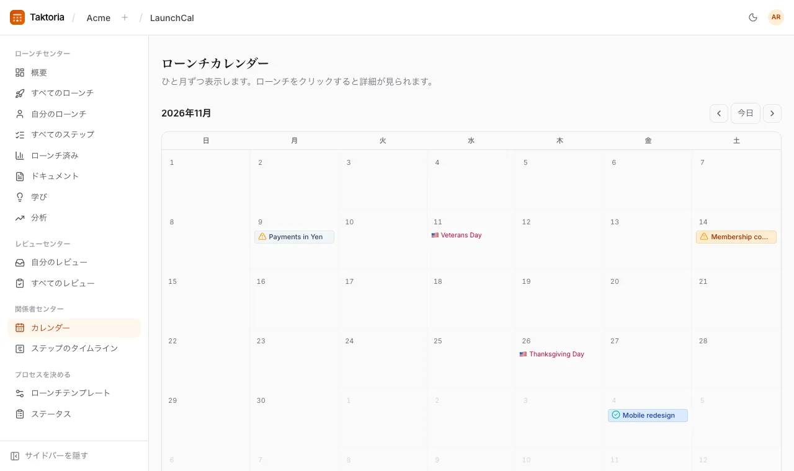Screen dimensions: 794x471
Task: Select calendar day cell 23
Action: (294, 358)
